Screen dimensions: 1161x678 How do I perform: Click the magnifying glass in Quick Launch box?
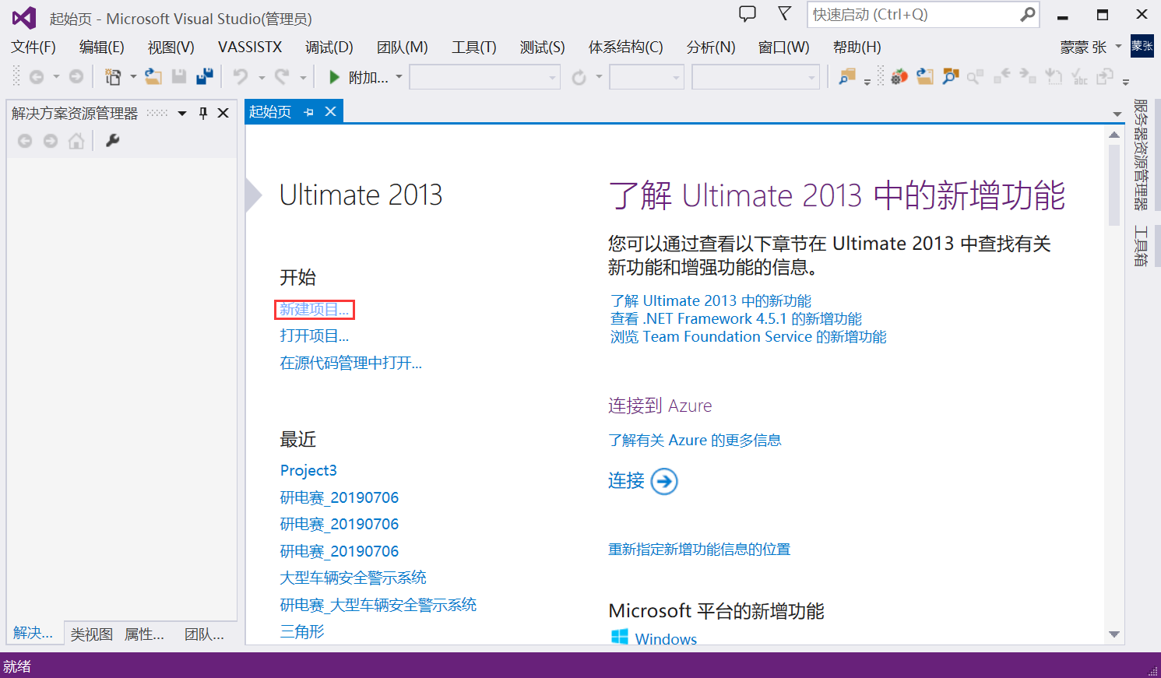1026,15
